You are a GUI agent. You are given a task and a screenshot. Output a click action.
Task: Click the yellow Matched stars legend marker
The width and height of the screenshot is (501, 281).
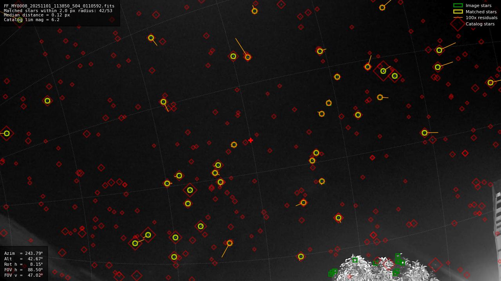pyautogui.click(x=458, y=12)
